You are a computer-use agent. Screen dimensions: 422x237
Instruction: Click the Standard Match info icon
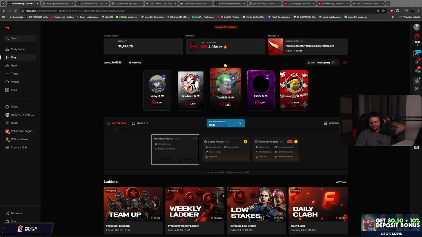point(195,139)
